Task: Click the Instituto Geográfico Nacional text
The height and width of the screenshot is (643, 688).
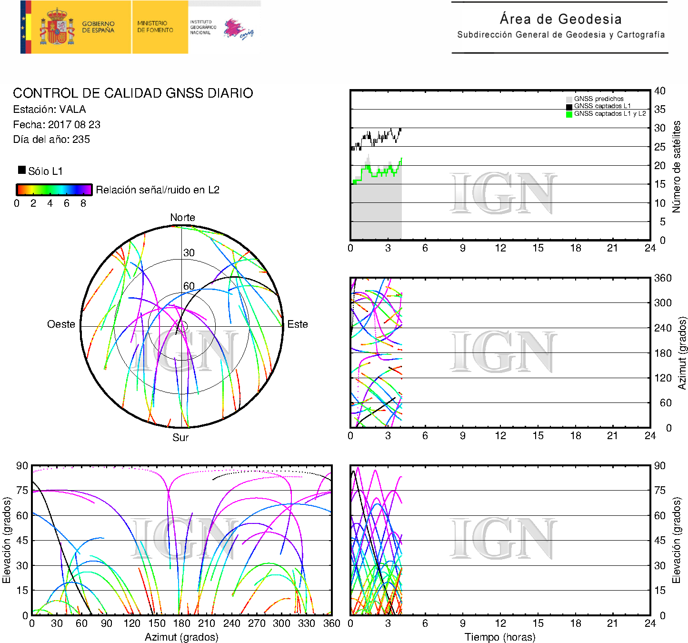Action: tap(203, 27)
